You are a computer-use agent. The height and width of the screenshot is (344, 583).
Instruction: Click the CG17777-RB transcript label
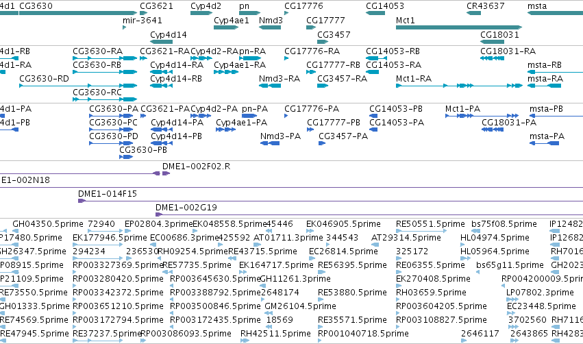(334, 64)
